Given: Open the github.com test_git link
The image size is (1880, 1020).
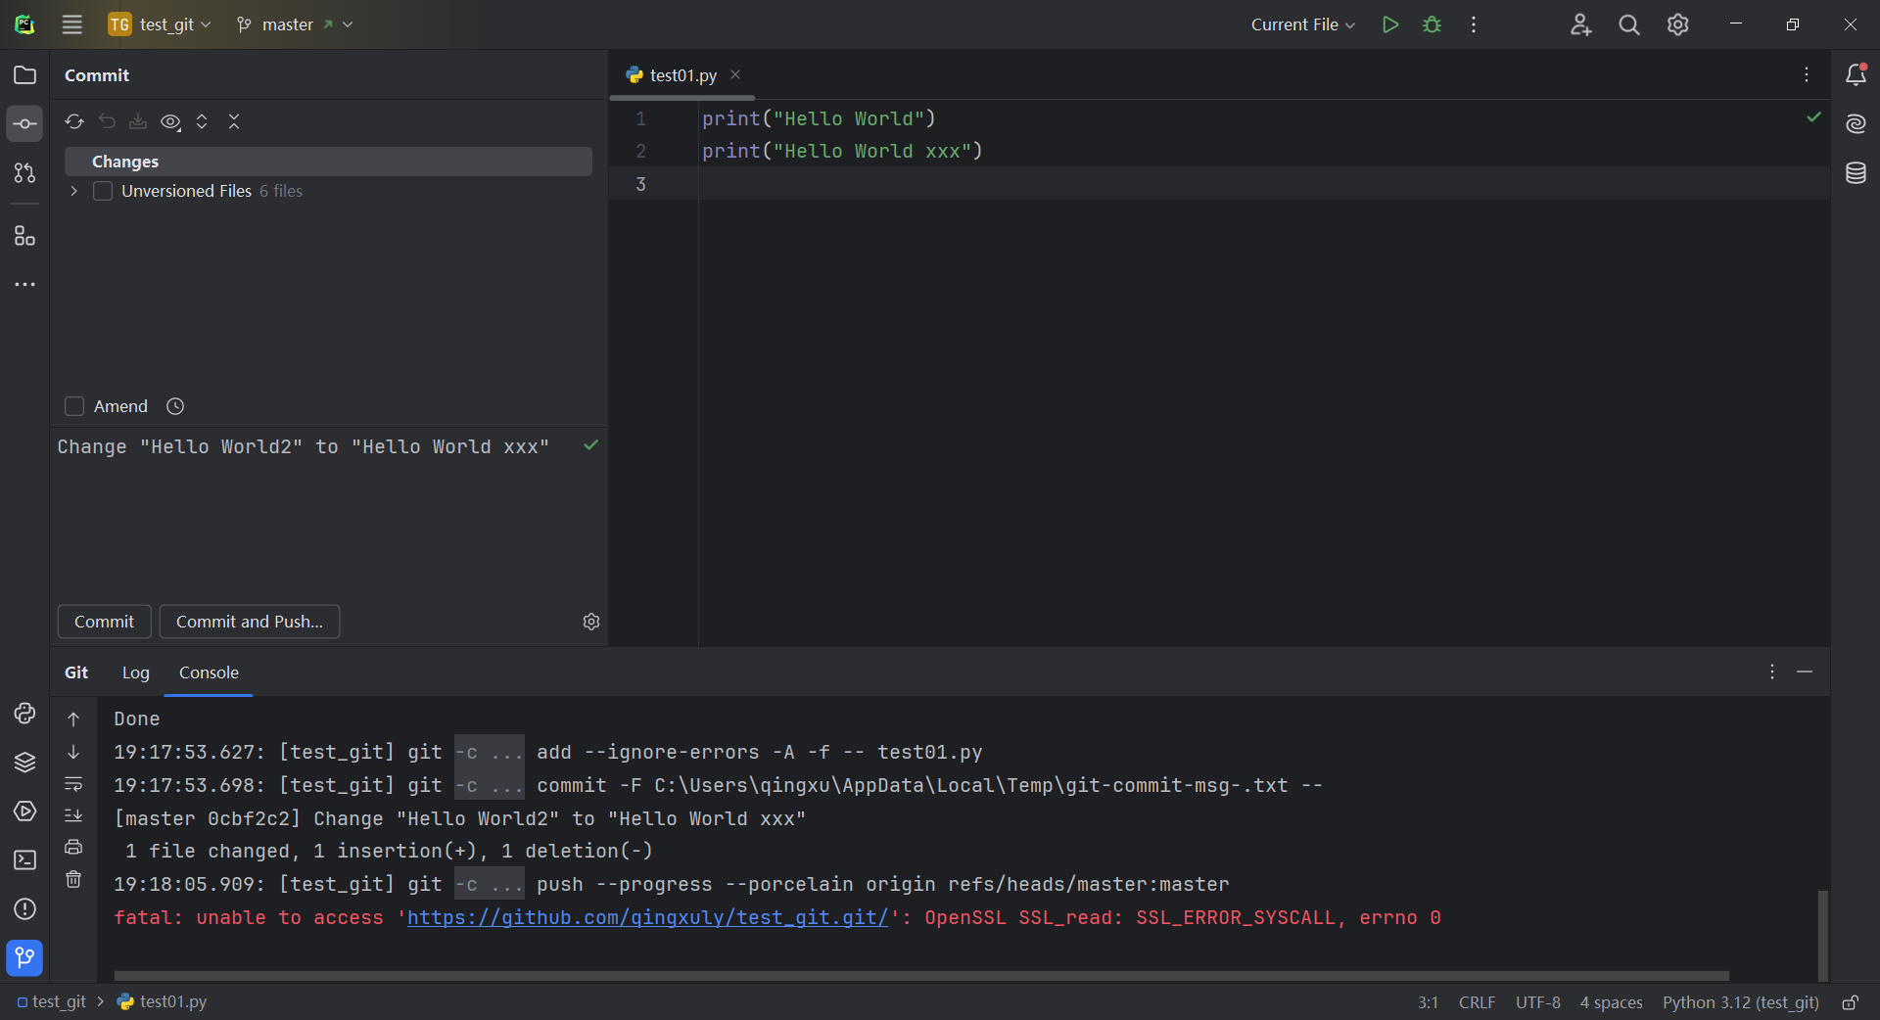Looking at the screenshot, I should 648,918.
